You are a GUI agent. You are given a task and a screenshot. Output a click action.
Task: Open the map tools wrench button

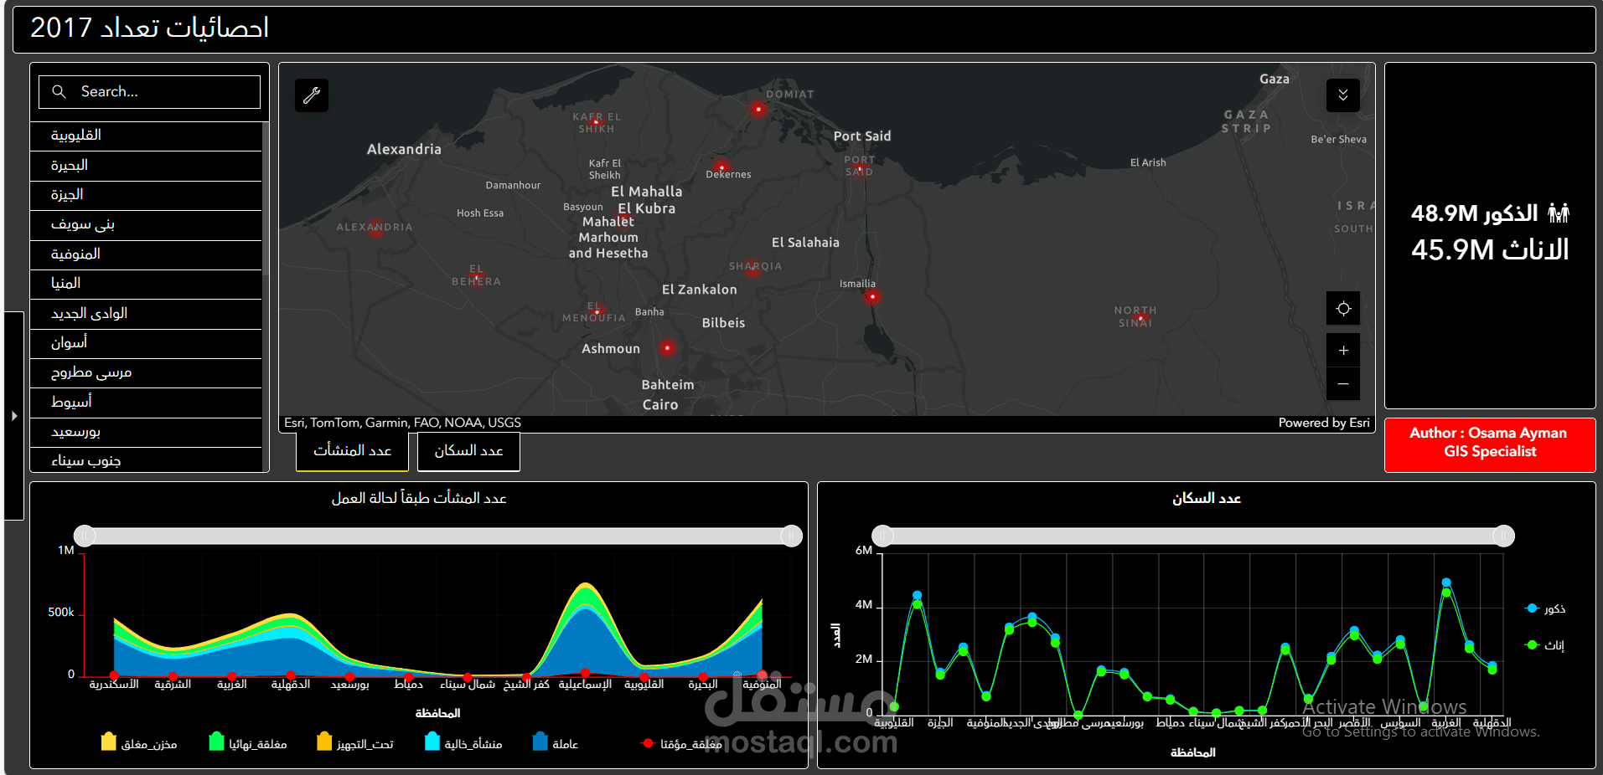coord(312,95)
